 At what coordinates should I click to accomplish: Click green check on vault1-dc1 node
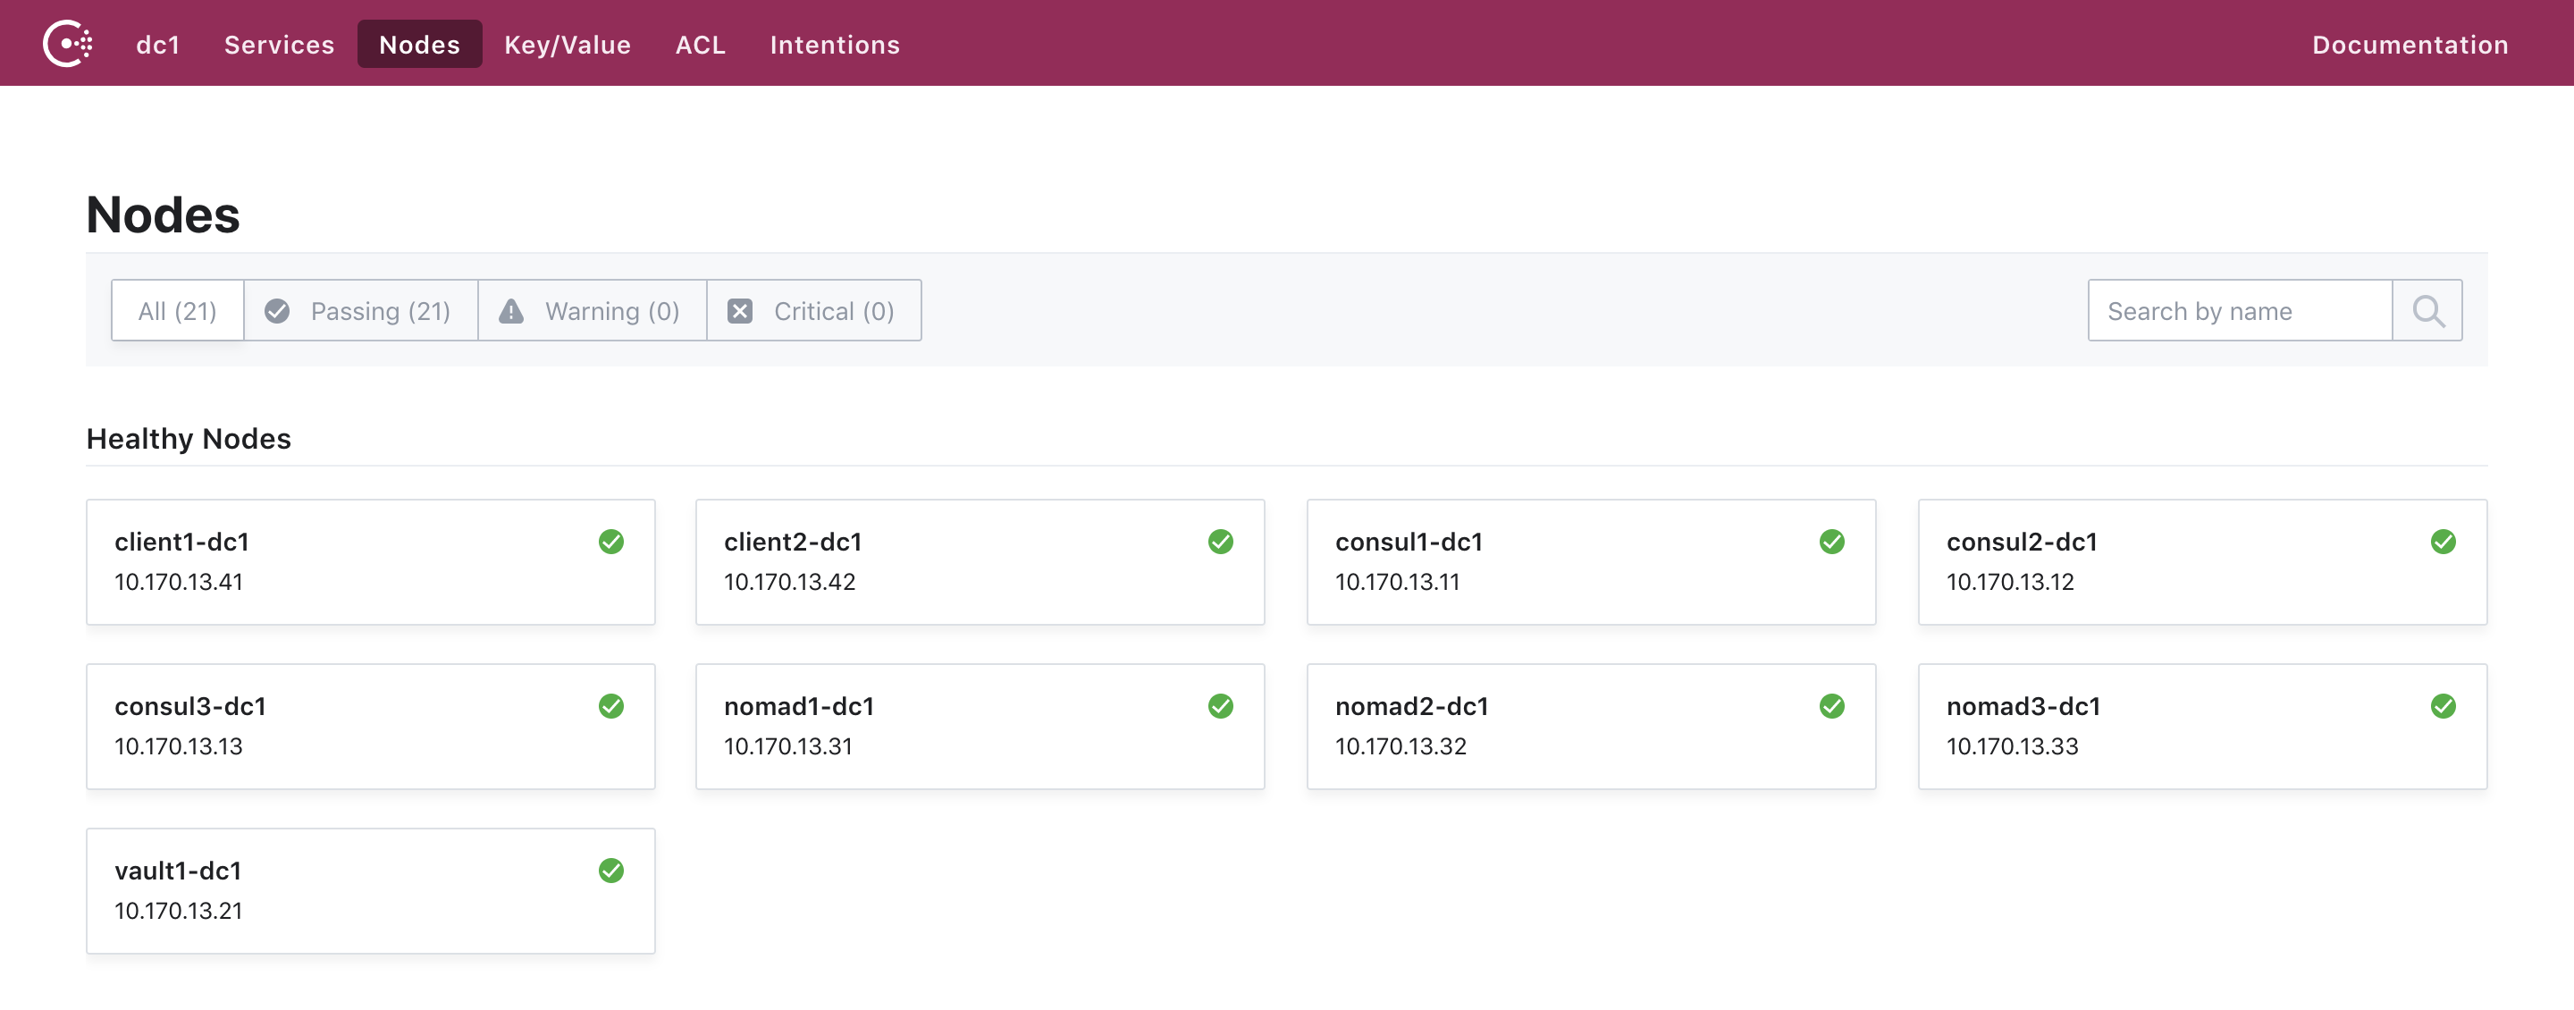pos(610,871)
